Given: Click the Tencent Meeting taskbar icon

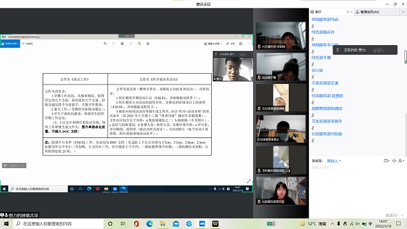Looking at the screenshot, I should 202,223.
